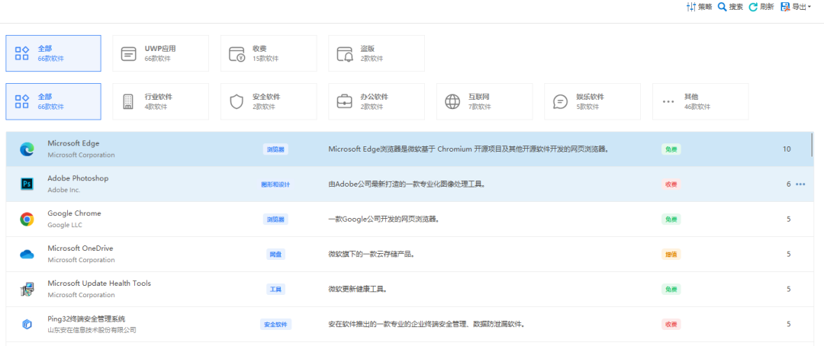Screen dimensions: 824x346
Task: Click the 办公软件 briefcase icon
Action: [x=345, y=102]
